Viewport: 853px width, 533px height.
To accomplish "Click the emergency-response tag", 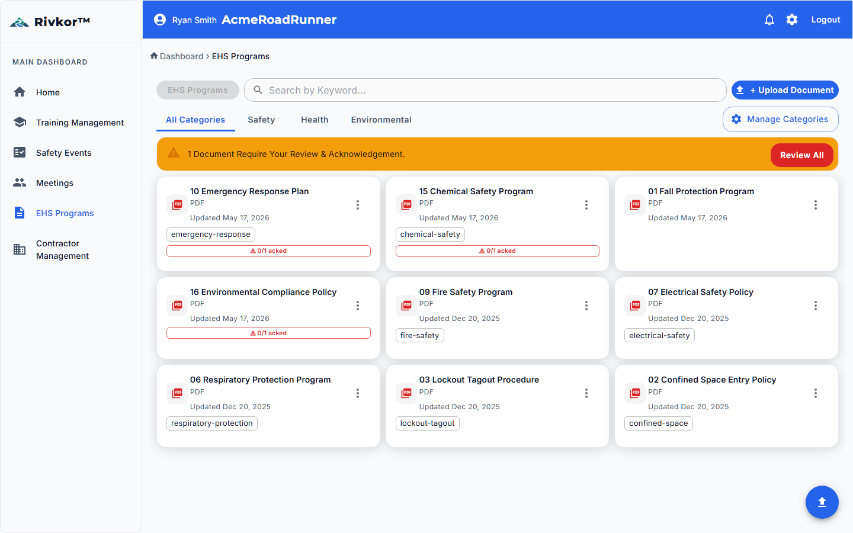I will pyautogui.click(x=211, y=235).
